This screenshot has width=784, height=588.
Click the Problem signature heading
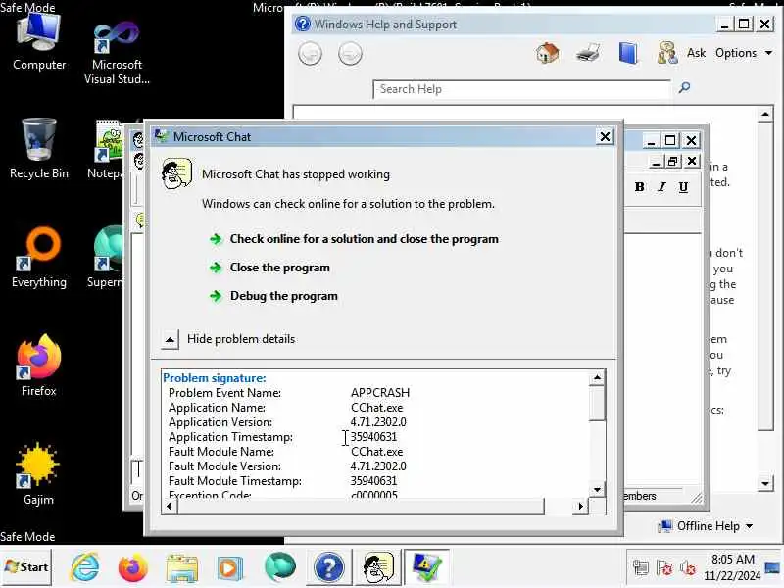[x=214, y=378]
